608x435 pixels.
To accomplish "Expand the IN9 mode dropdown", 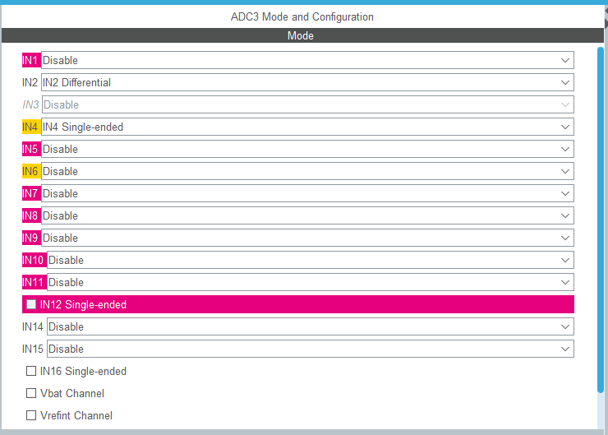I will tap(307, 238).
